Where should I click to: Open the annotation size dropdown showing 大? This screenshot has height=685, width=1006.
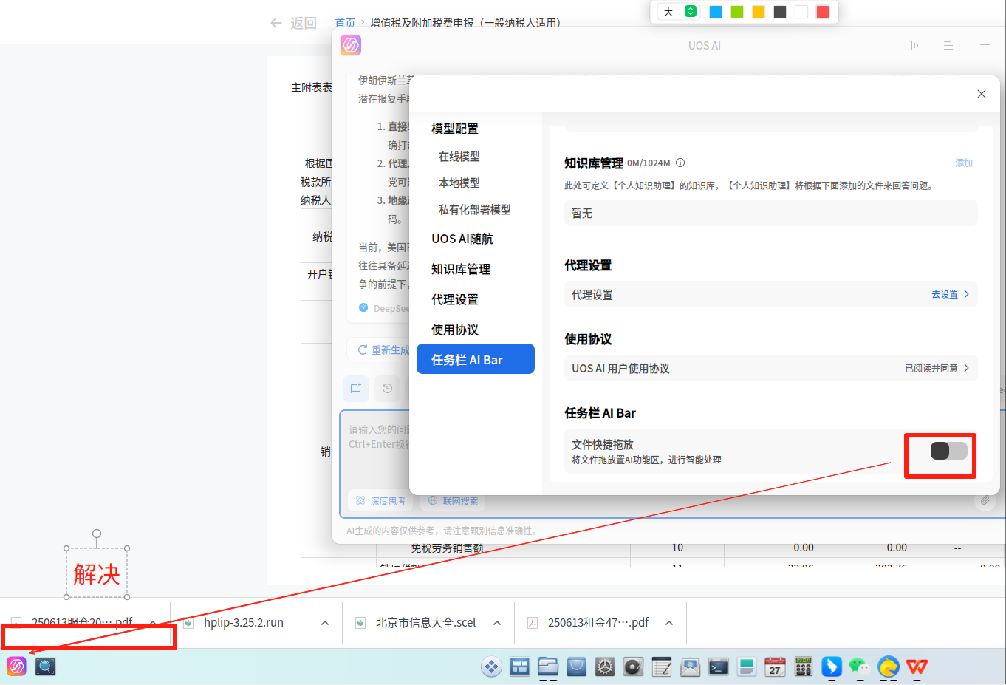(680, 12)
